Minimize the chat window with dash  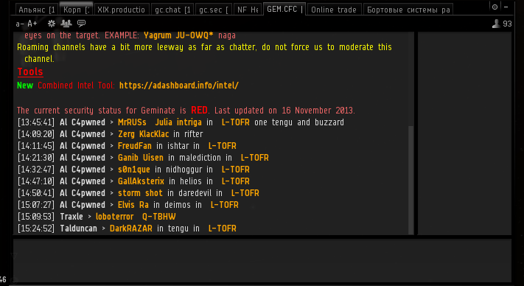506,7
